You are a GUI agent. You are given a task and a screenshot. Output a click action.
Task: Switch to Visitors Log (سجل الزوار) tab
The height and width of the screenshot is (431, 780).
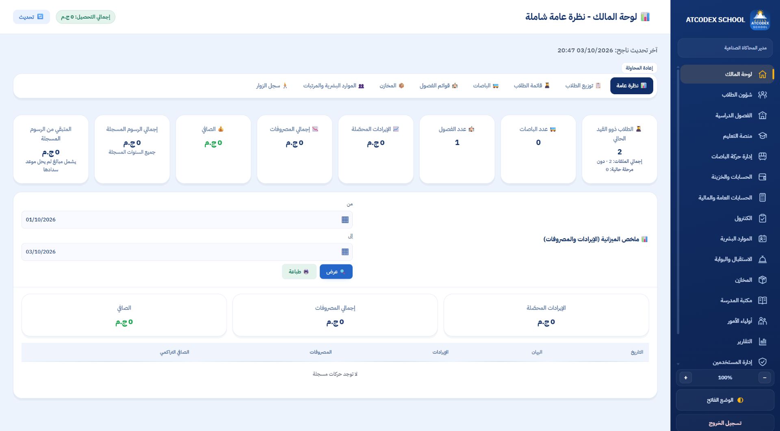click(x=272, y=86)
